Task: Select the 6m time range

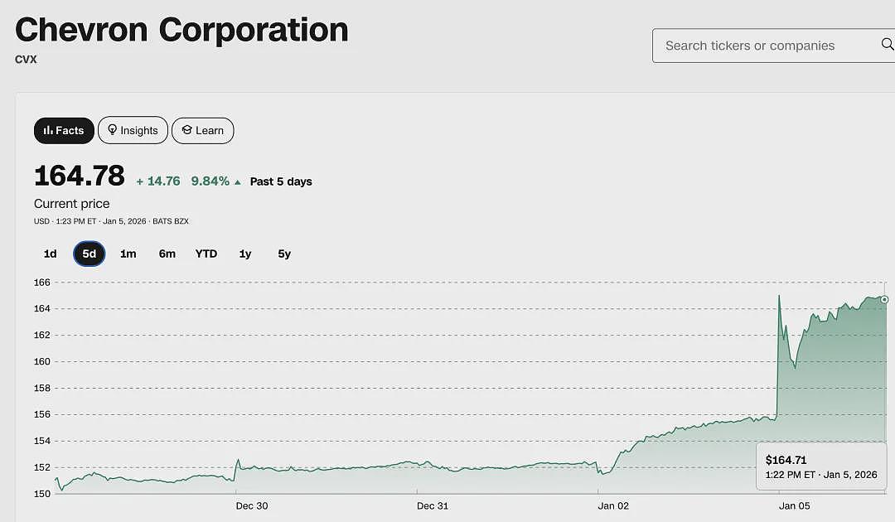Action: pyautogui.click(x=167, y=254)
